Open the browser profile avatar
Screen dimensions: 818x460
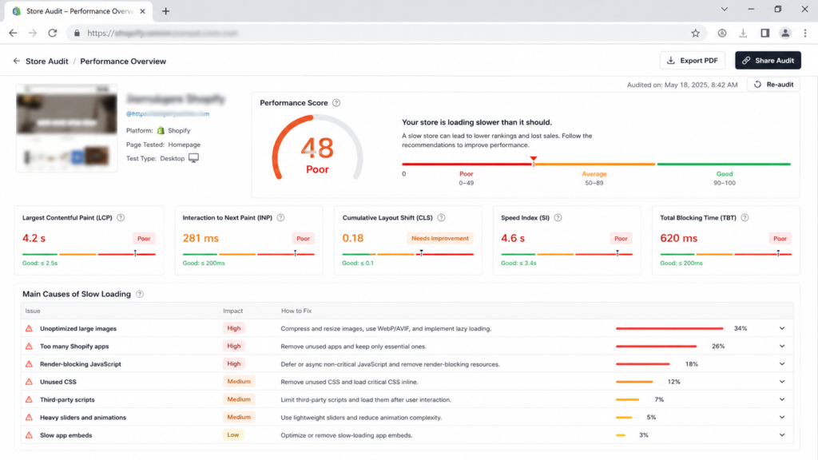[785, 33]
